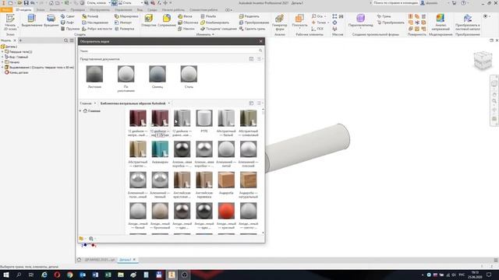Click the Выдавливание (Extrude) tool icon
Image resolution: width=499 pixels, height=280 pixels.
[x=31, y=18]
